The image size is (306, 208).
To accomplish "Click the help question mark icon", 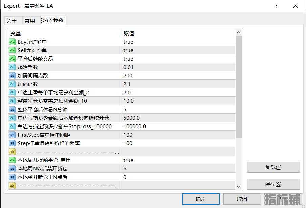I will point(276,6).
